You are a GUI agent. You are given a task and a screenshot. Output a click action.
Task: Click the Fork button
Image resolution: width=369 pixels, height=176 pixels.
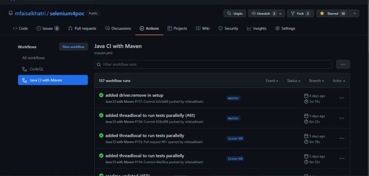[x=300, y=13]
